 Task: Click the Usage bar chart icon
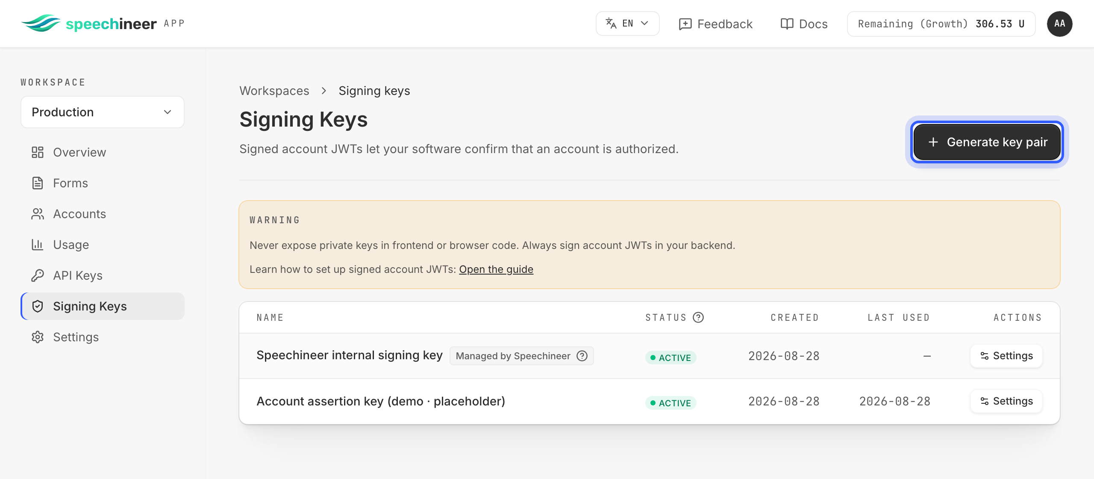tap(38, 245)
